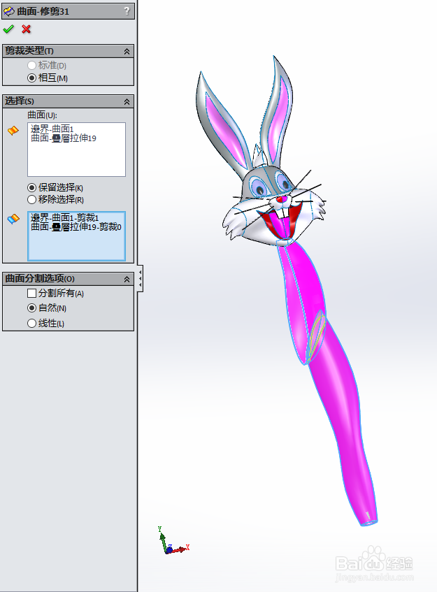Enable 分割所有(A) checkbox
Screen dimensions: 437x592
pyautogui.click(x=31, y=293)
